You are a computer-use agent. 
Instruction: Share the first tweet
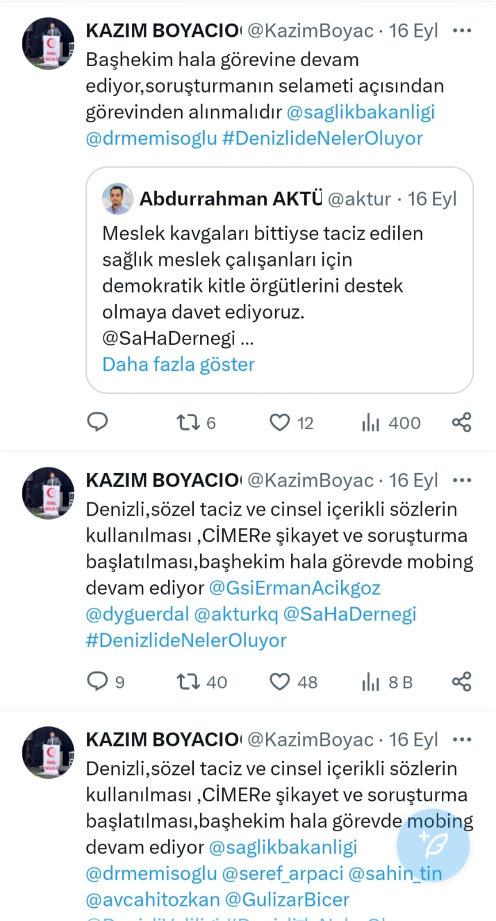[x=461, y=422]
